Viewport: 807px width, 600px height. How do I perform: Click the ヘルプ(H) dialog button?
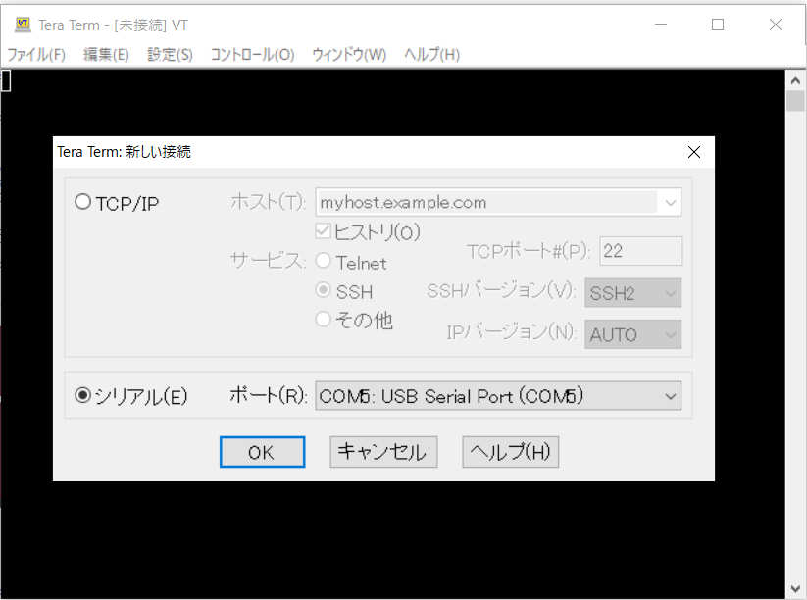(x=510, y=452)
